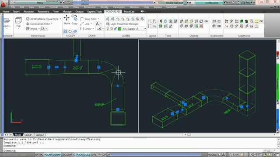
Task: Select the Copy tool in the Modify panel
Action: tap(74, 20)
